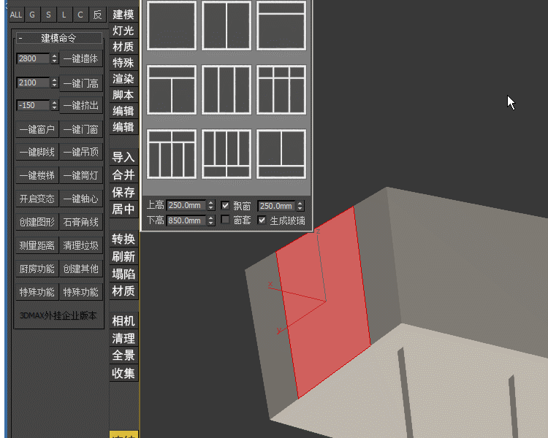Viewport: 548px width, 438px height.
Task: Choose the three vertical panes window template
Action: tap(226, 90)
